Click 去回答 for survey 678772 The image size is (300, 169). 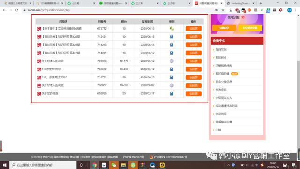pyautogui.click(x=194, y=29)
